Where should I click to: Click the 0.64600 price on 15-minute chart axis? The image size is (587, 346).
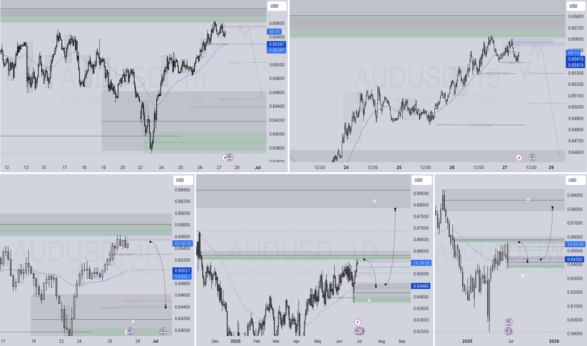pyautogui.click(x=576, y=152)
